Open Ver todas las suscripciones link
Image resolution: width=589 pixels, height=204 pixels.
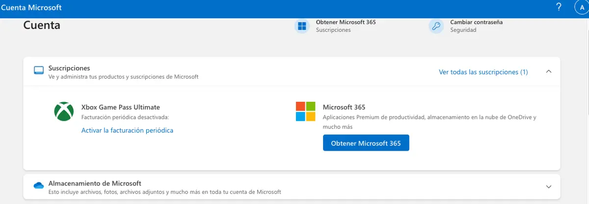[483, 72]
